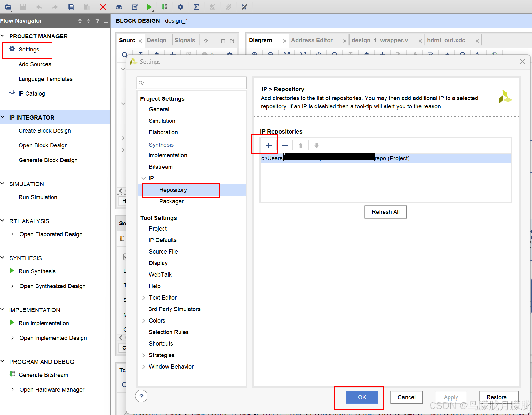Click the plus icon to add IP repository
Screen dimensions: 532x415
pyautogui.click(x=269, y=145)
